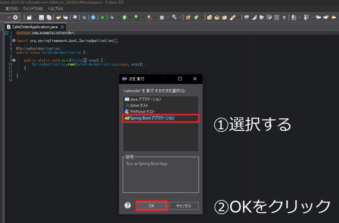Select PHPUnit テスト in the list

pyautogui.click(x=161, y=112)
